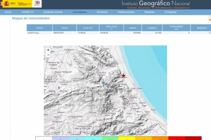Click the Instituto Geográfico Nacional title

point(156,3)
